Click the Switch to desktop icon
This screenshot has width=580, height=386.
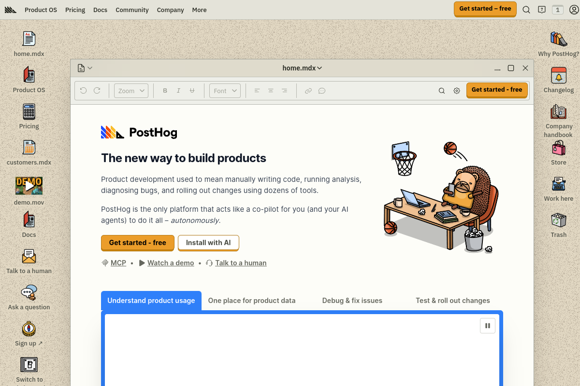click(29, 365)
